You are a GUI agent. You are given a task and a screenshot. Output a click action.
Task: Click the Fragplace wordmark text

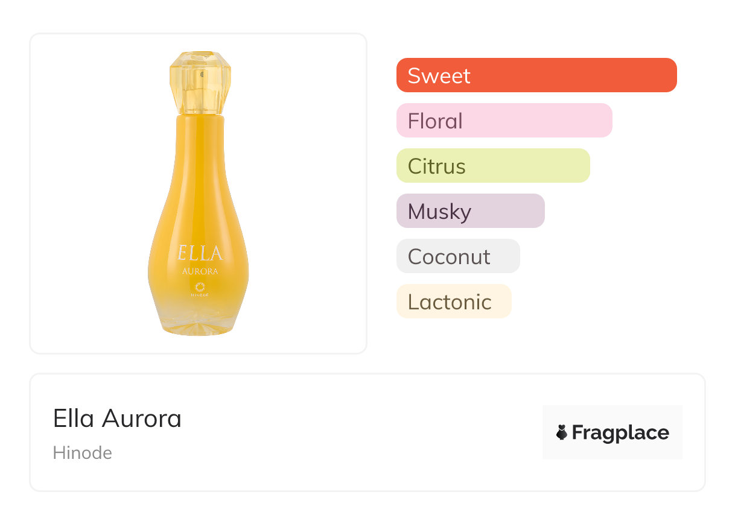coord(620,432)
